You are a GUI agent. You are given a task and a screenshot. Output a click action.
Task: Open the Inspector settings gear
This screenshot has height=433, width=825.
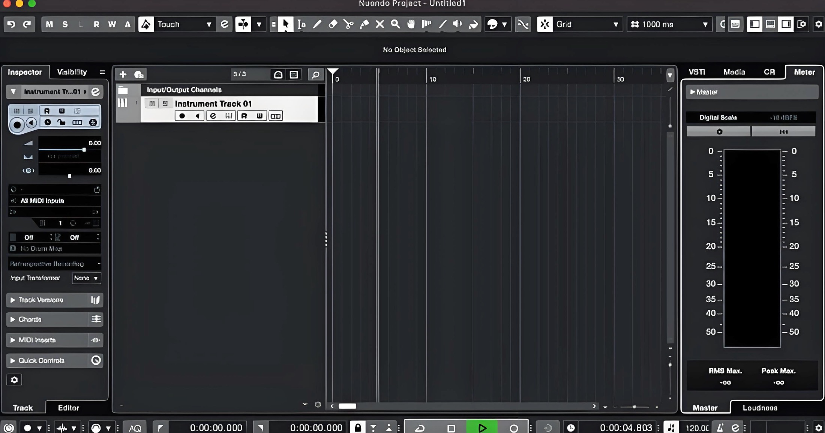click(x=14, y=380)
